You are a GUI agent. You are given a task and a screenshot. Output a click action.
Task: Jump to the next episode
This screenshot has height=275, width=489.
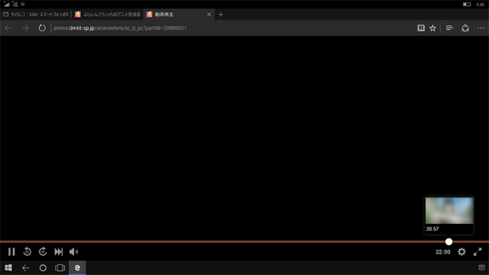point(58,251)
